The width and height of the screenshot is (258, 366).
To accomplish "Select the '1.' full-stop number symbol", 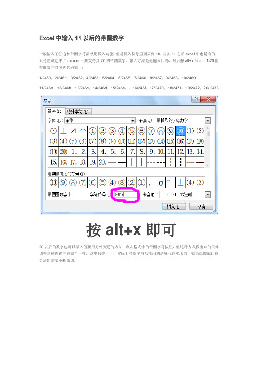I will point(73,152).
